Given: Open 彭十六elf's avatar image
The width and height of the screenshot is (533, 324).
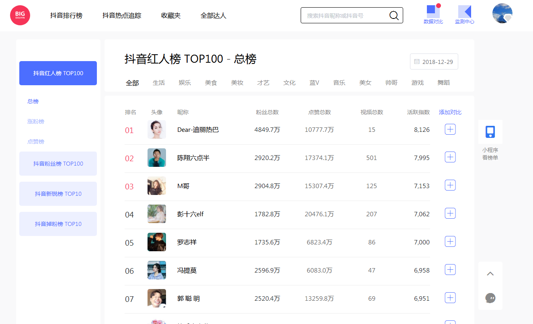Looking at the screenshot, I should pyautogui.click(x=157, y=214).
